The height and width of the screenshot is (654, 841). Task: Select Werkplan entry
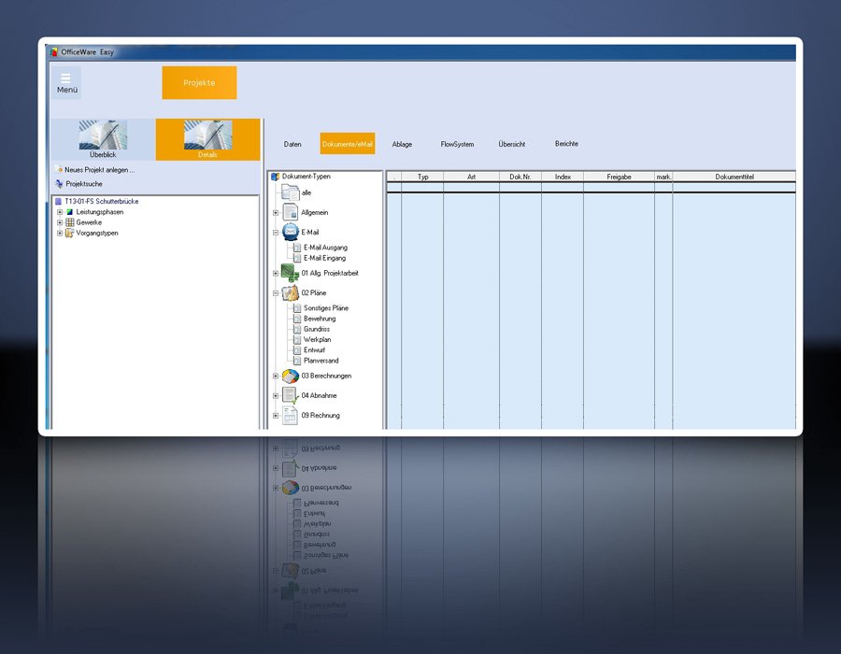317,340
